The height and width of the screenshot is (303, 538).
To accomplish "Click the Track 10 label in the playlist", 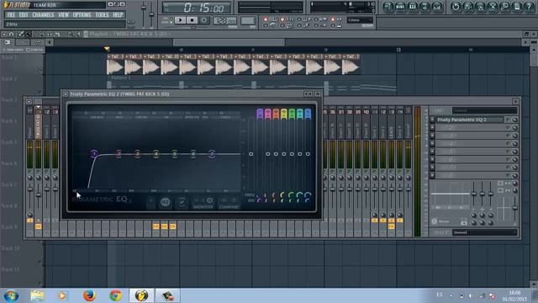I will tap(11, 248).
